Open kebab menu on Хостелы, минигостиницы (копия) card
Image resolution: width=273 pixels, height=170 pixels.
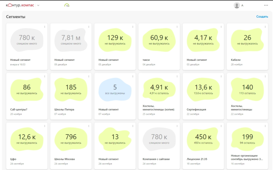(x=177, y=76)
